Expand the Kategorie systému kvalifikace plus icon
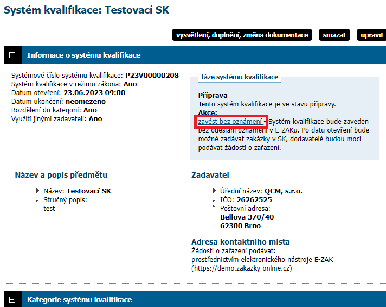 click(x=12, y=299)
